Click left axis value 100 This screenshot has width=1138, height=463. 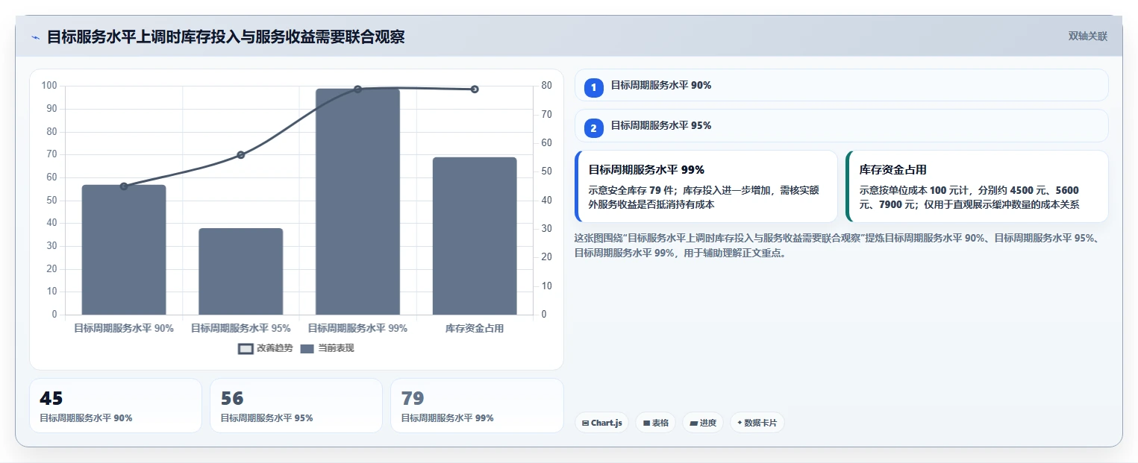(49, 86)
